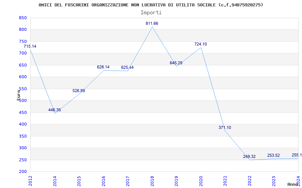Click the 625.44 data label for 2017
This screenshot has height=188, width=302.
(127, 68)
